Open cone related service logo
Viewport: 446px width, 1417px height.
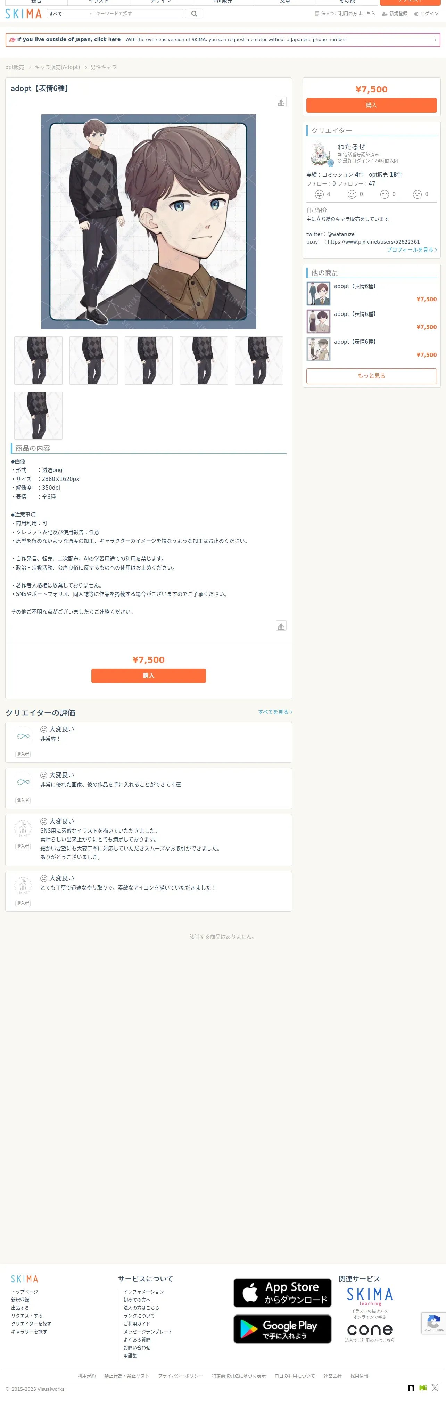pos(370,1329)
